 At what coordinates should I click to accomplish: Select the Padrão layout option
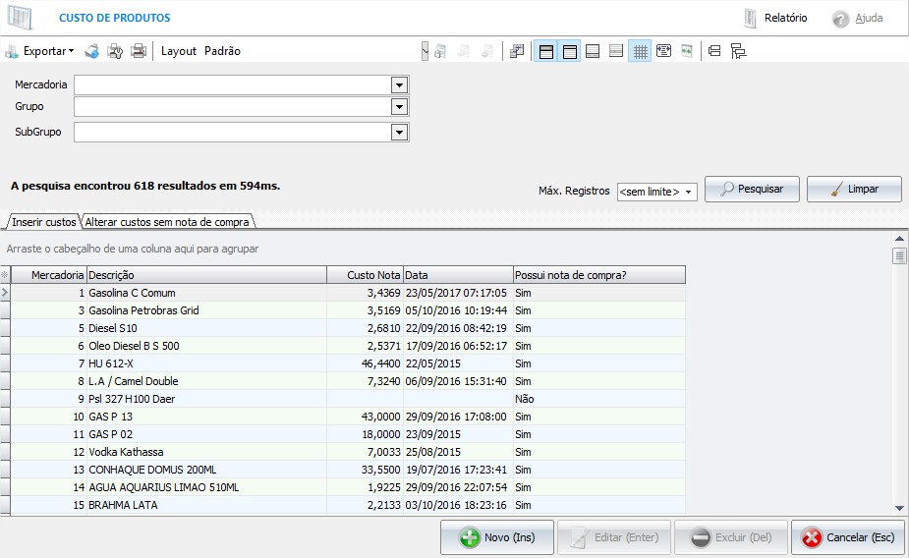tap(222, 51)
